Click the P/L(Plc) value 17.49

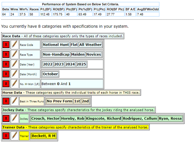tap(97, 14)
